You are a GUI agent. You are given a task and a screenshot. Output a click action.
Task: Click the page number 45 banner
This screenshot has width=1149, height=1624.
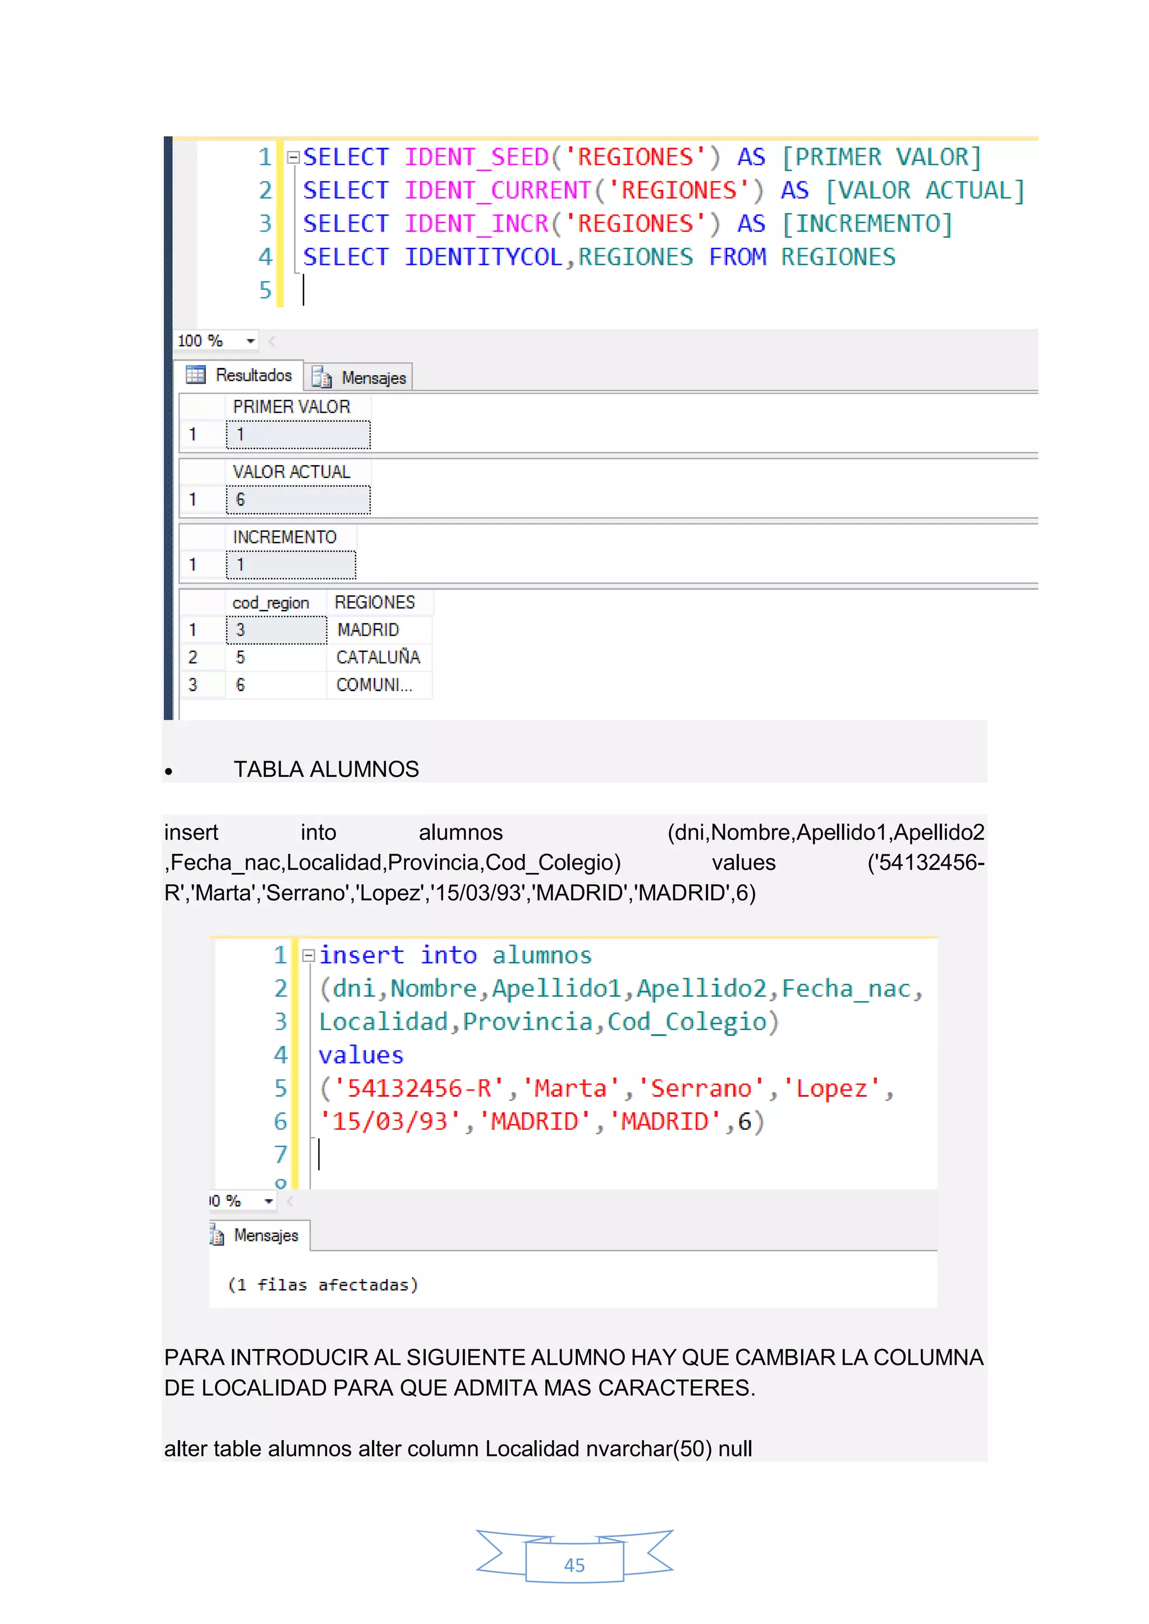pyautogui.click(x=574, y=1565)
